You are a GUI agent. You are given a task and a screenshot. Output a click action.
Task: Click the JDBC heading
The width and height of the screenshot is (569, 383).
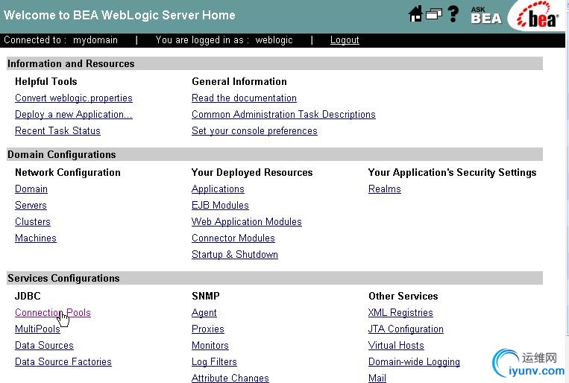point(28,296)
